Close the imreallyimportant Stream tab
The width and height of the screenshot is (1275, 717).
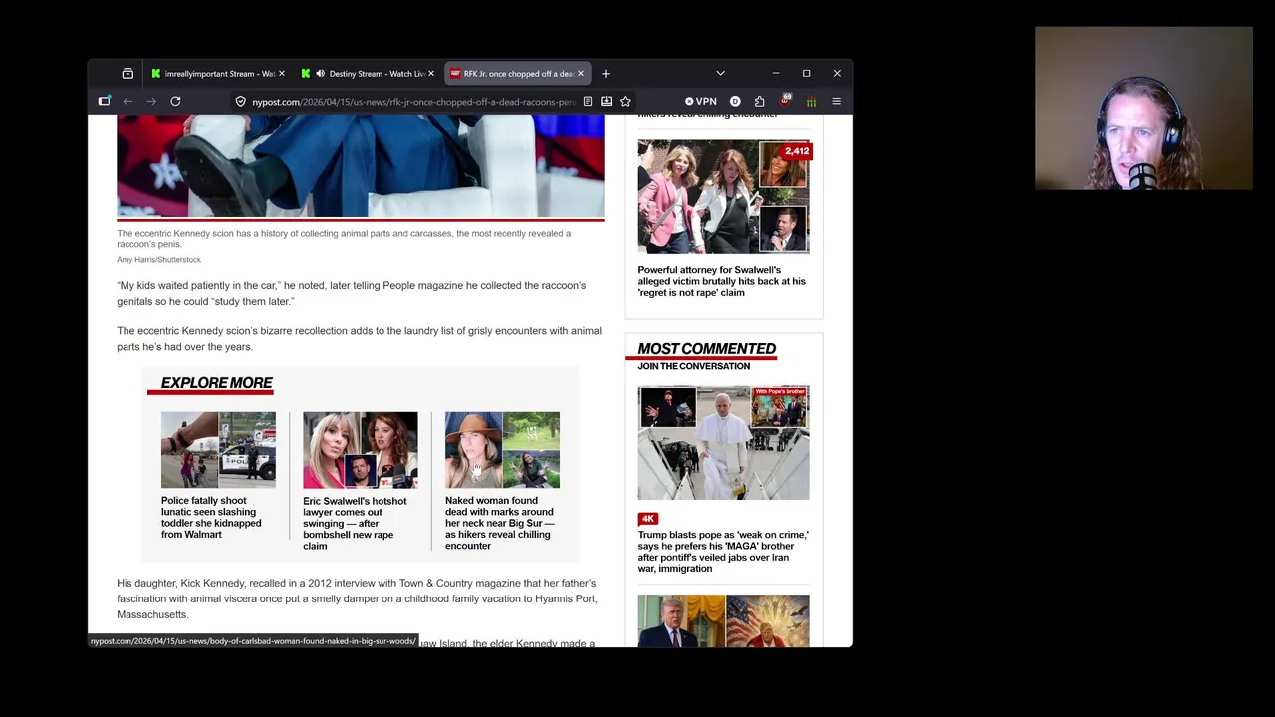coord(281,73)
